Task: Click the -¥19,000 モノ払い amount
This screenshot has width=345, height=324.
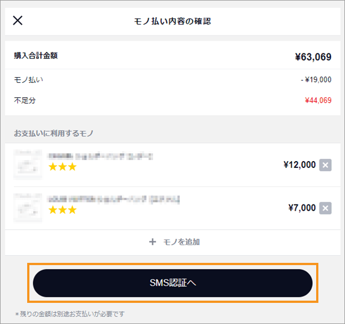Action: 316,79
